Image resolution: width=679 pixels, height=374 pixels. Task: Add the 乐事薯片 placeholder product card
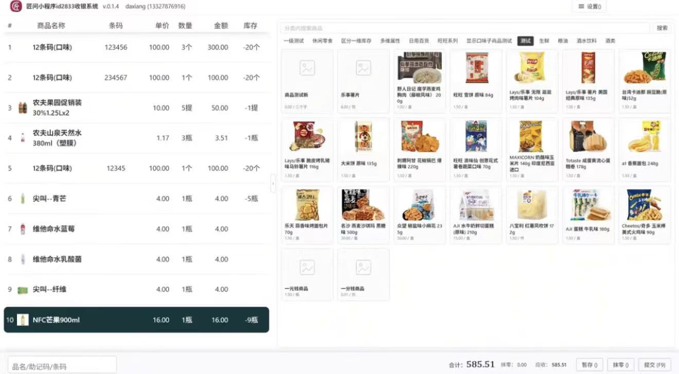(363, 81)
